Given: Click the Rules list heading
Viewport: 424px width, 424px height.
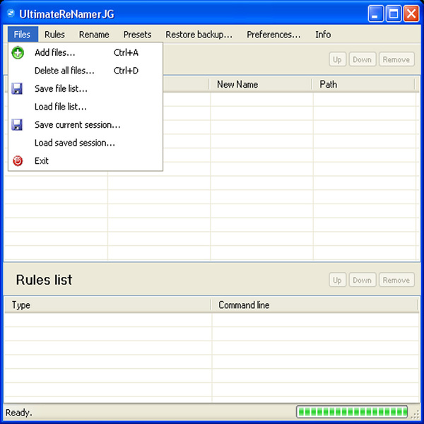Looking at the screenshot, I should pos(44,280).
